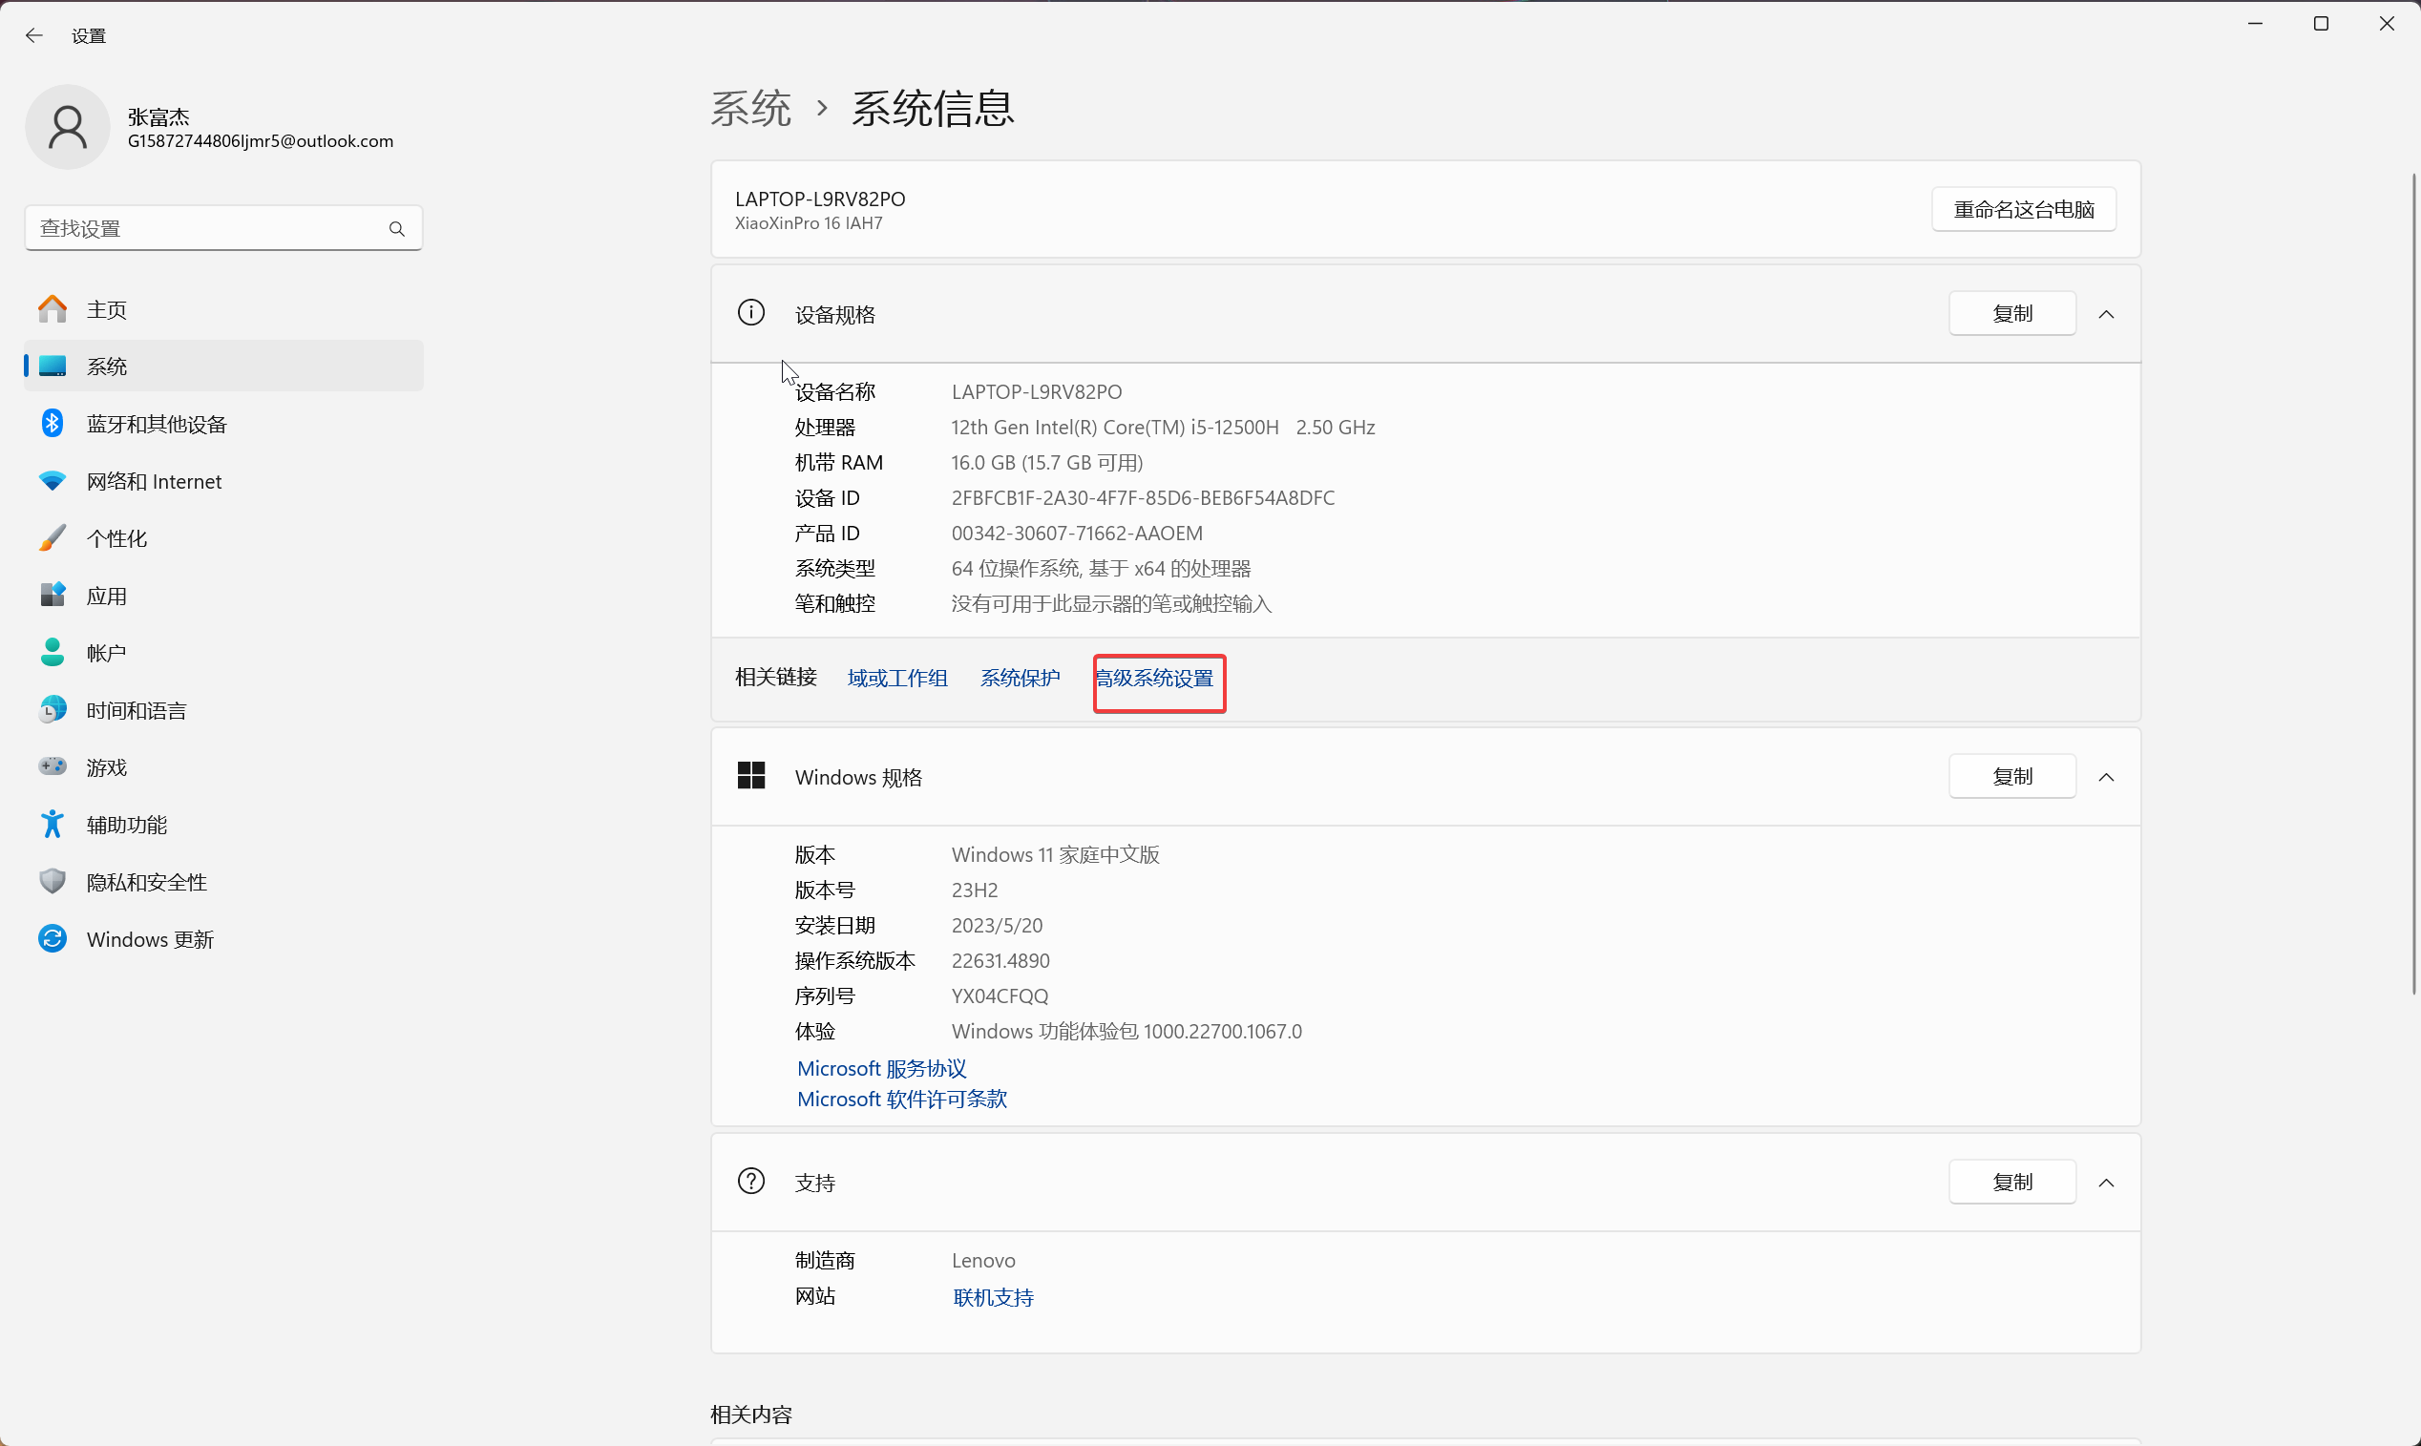Collapse the 支持 section chevron

(x=2106, y=1183)
